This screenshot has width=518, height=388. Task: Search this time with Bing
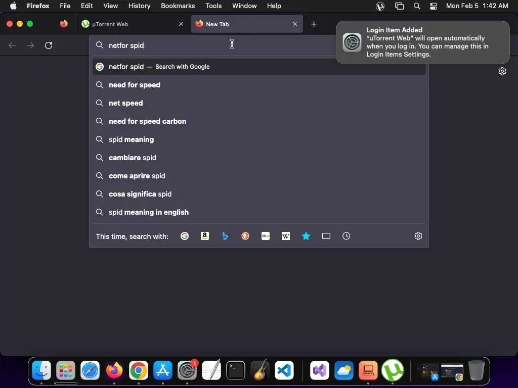click(x=225, y=236)
